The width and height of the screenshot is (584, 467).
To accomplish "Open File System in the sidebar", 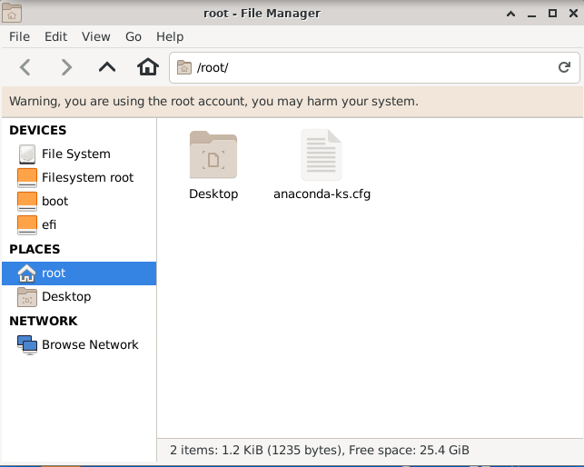I will click(75, 154).
